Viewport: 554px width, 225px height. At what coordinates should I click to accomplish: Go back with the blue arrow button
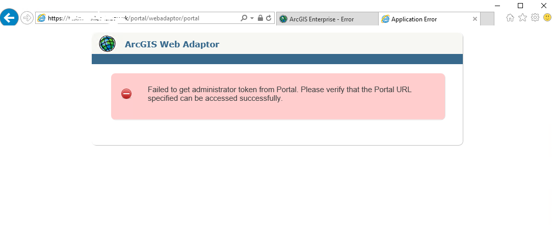[9, 18]
